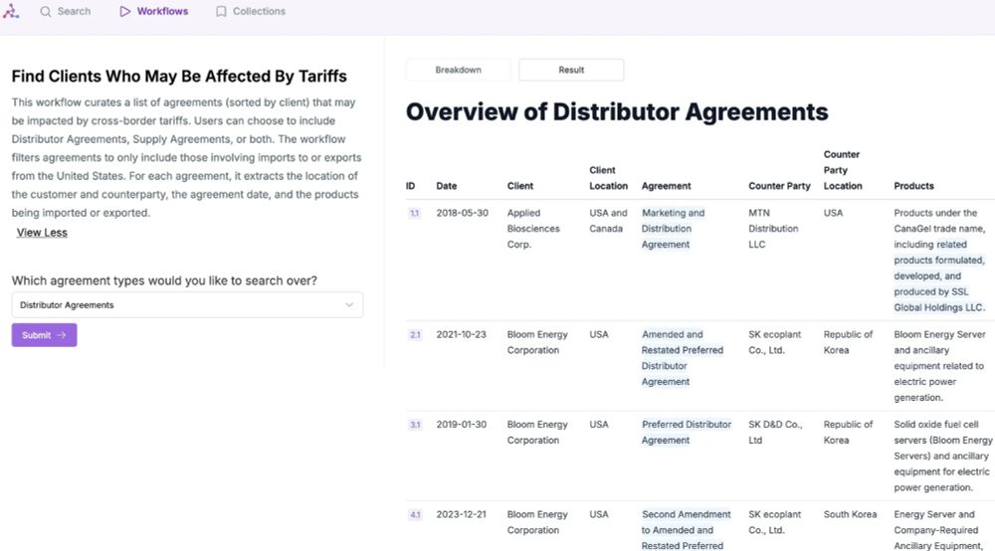Click Overview of Distributor Agreements heading
The height and width of the screenshot is (551, 995).
(x=617, y=111)
